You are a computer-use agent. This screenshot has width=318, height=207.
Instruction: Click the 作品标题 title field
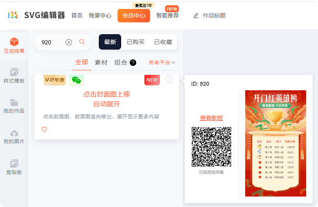[214, 15]
